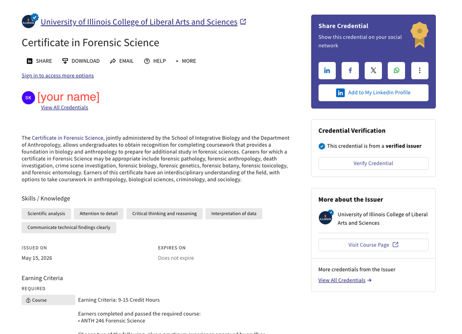The width and height of the screenshot is (462, 334).
Task: Click View All Credentials under your name
Action: pos(65,107)
